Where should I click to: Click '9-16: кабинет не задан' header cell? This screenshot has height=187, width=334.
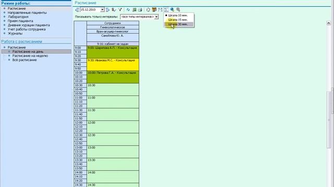(x=113, y=44)
